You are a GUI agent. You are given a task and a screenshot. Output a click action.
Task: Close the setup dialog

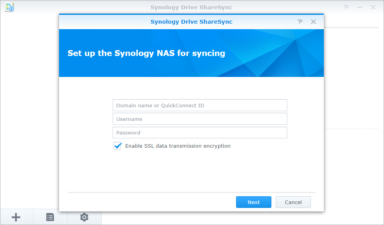coord(313,22)
